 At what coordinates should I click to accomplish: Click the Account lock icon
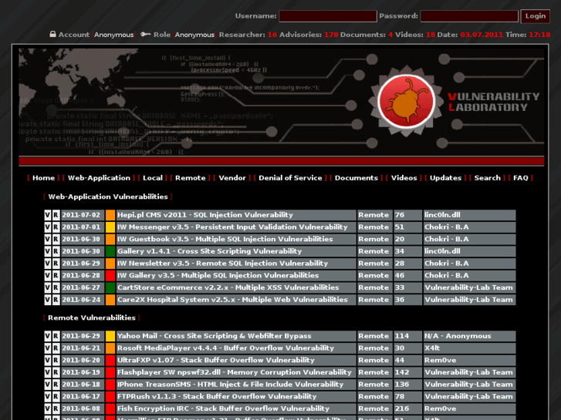coord(52,35)
